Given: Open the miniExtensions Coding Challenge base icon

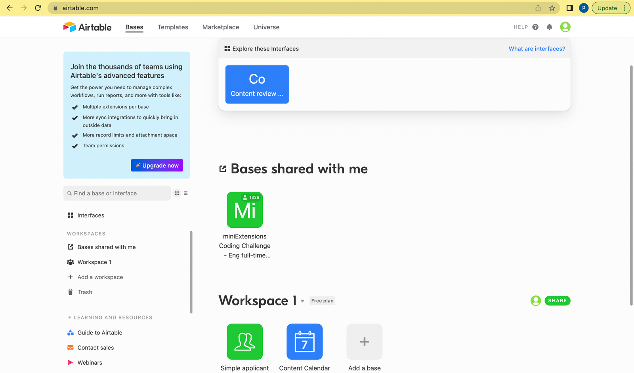Looking at the screenshot, I should click(x=245, y=210).
